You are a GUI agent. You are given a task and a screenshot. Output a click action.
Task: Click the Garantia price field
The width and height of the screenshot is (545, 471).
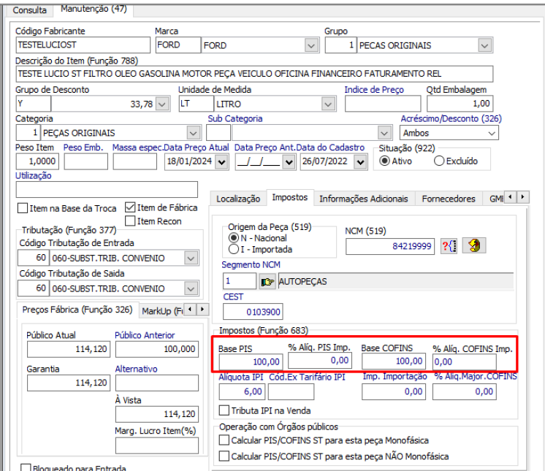[69, 383]
